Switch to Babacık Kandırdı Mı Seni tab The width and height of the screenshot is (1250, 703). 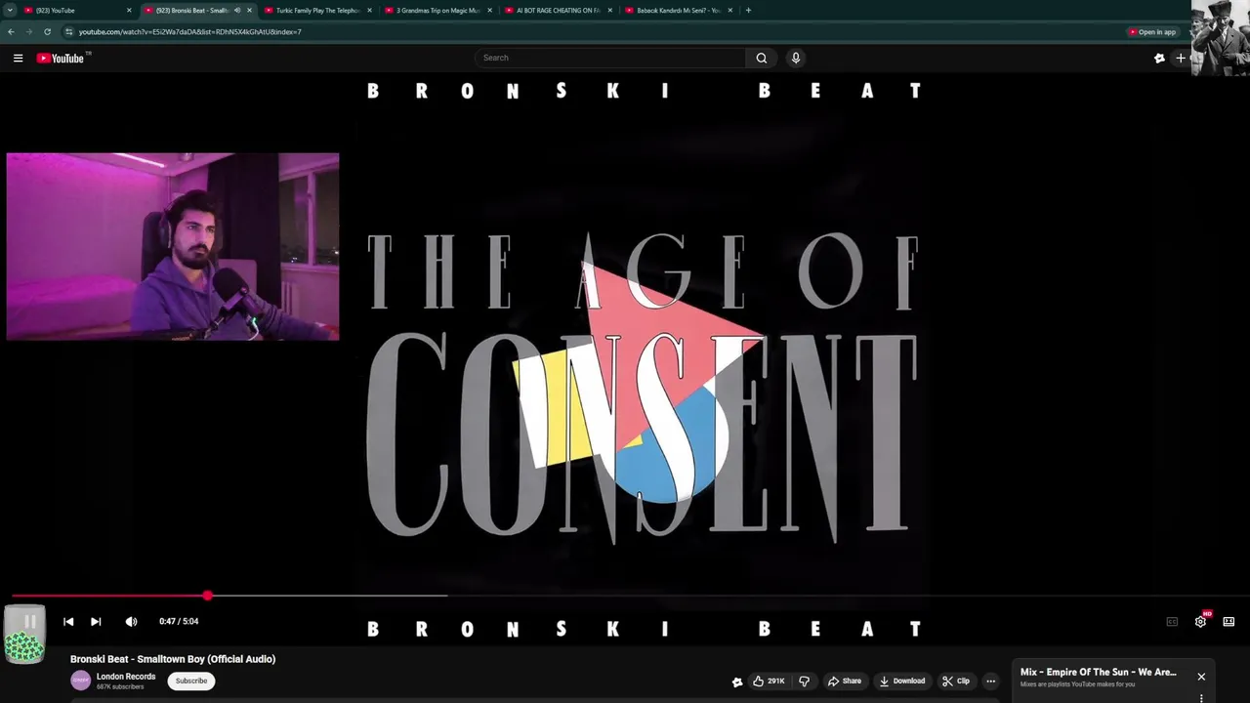[678, 10]
